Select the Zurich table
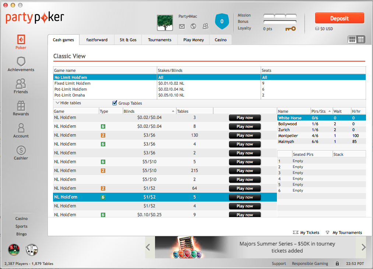 point(321,130)
